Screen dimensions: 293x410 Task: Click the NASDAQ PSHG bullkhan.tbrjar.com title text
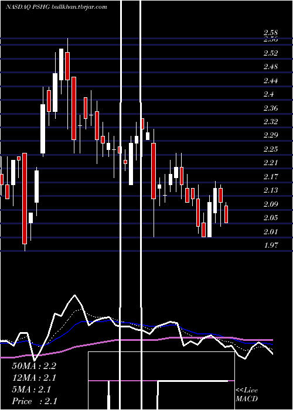56,7
